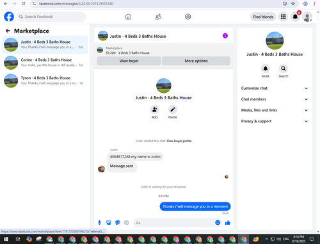Click the "Message sent" bubble

122,167
